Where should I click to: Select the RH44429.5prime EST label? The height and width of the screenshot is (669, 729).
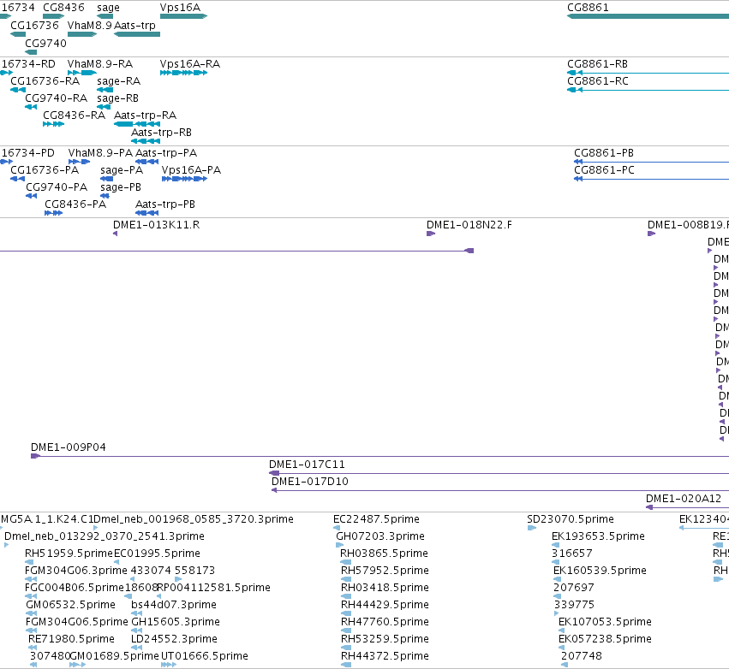[385, 605]
